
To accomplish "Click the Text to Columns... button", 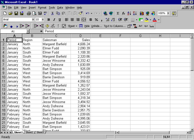I will pyautogui.click(x=115, y=26).
